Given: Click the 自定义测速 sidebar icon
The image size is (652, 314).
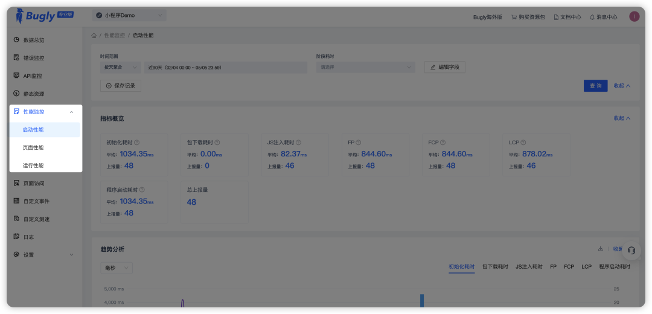Looking at the screenshot, I should click(x=17, y=219).
